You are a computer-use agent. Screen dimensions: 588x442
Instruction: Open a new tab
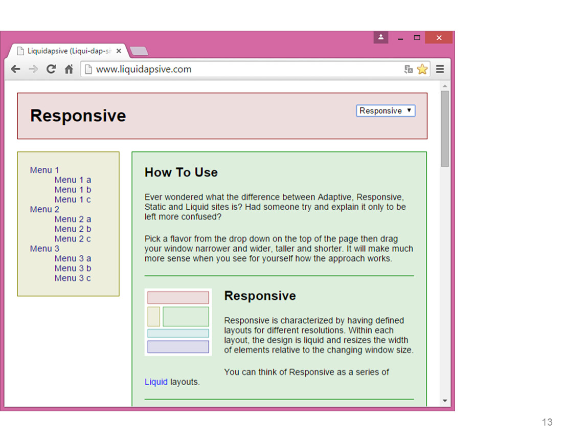(139, 51)
